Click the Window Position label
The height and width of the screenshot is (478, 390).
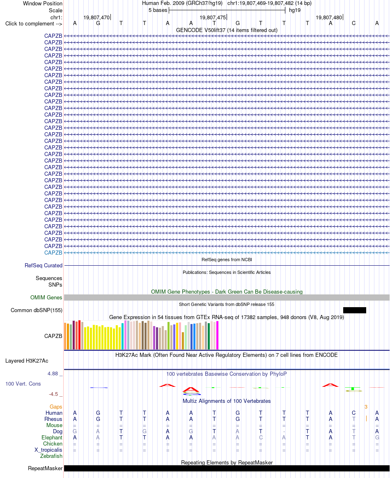(x=43, y=4)
